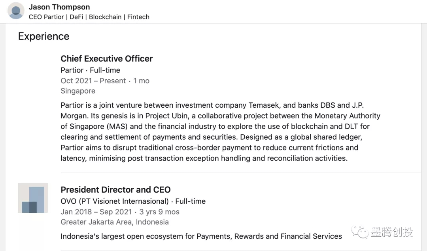Click the Indonesia's largest open ecosystem description
The height and width of the screenshot is (251, 427).
point(201,236)
